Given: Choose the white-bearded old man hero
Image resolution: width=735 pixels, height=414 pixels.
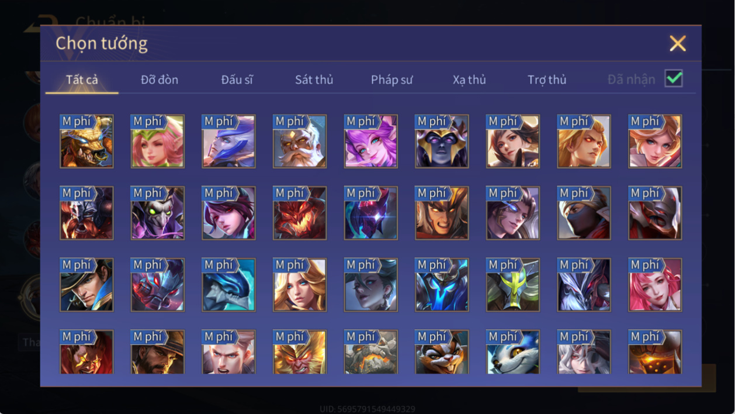Looking at the screenshot, I should tap(300, 141).
